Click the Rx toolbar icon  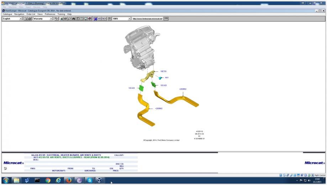(x=57, y=18)
